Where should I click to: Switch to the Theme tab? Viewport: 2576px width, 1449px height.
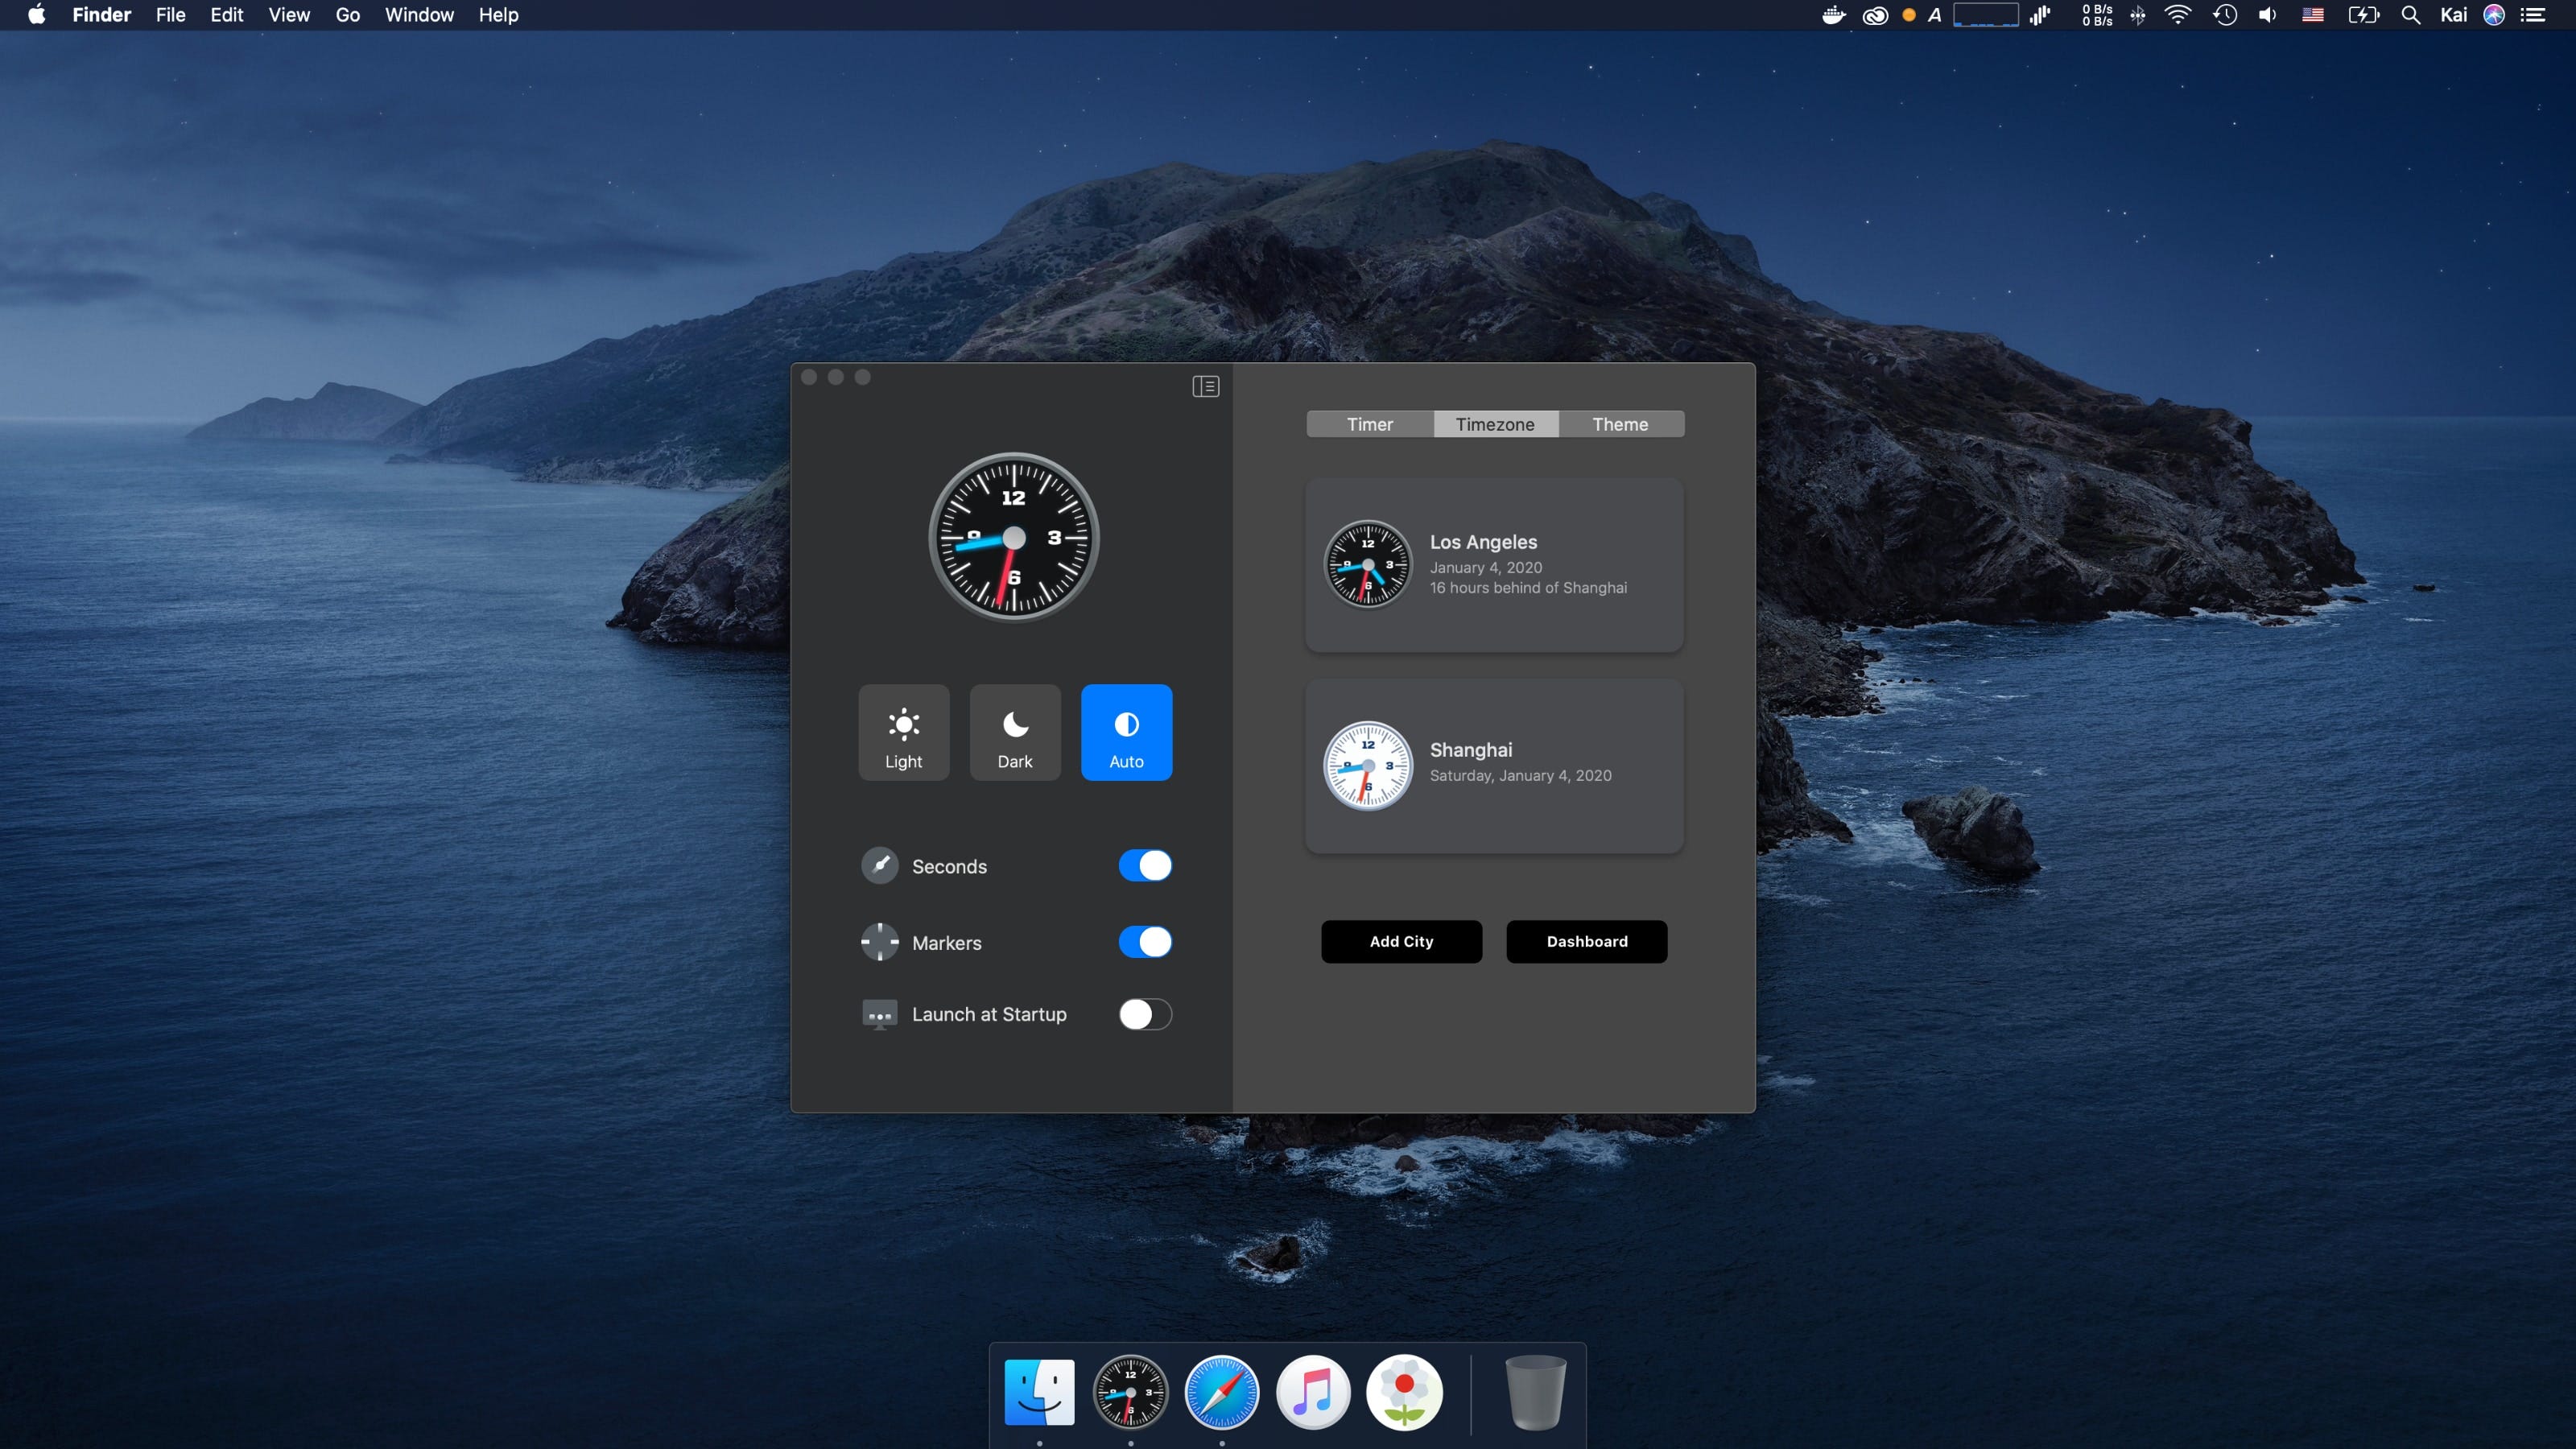pos(1620,424)
